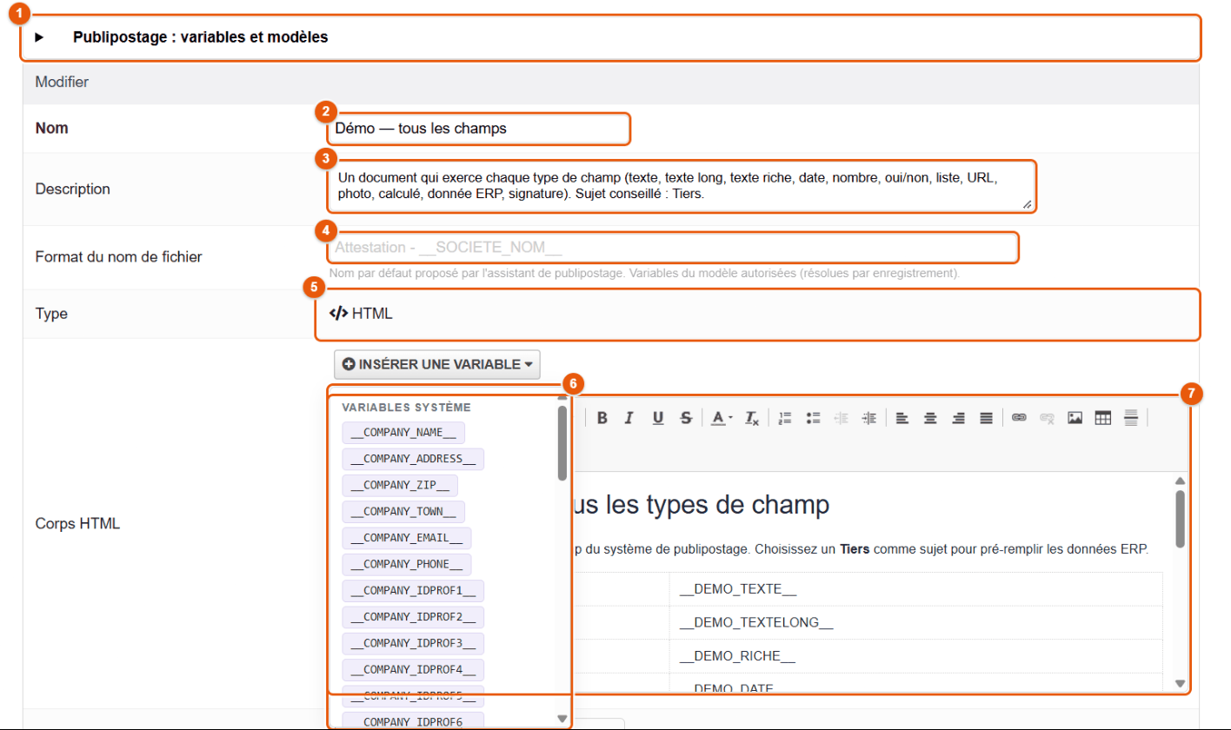Toggle bold formatting in the HTML editor

tap(602, 418)
